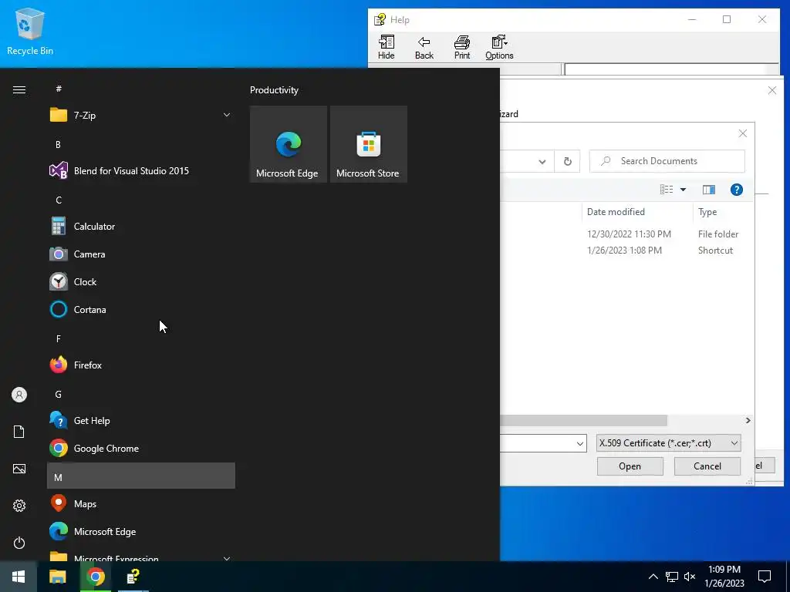Open the address bar history dropdown
The width and height of the screenshot is (790, 592).
542,162
